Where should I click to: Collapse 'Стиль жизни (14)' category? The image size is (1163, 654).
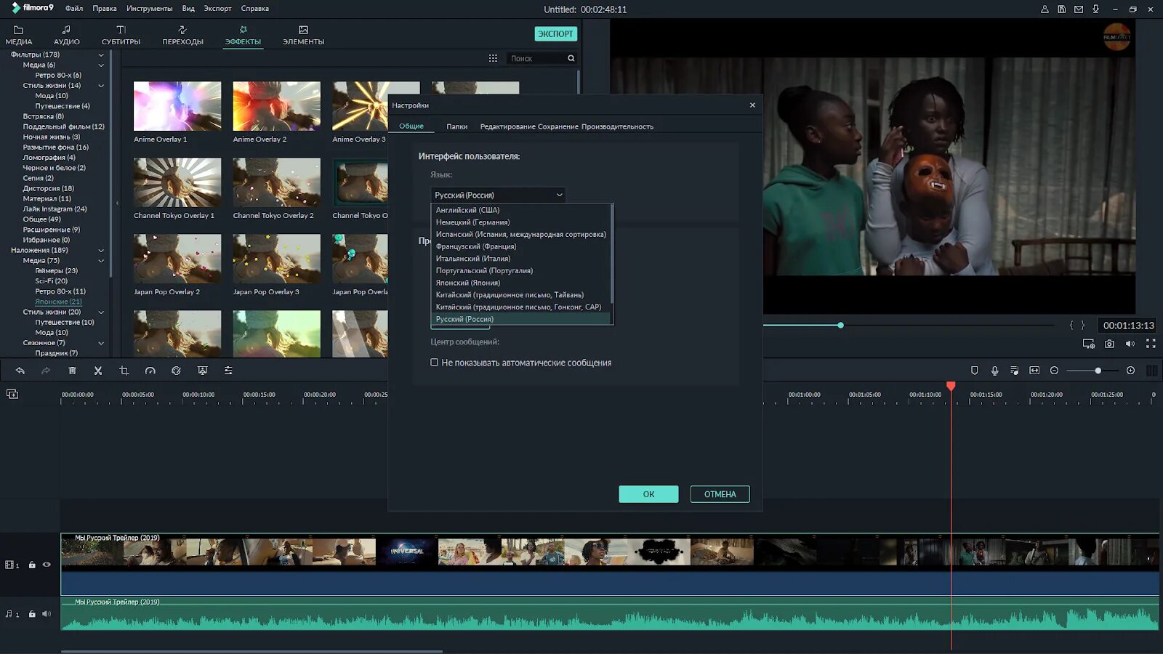(101, 86)
